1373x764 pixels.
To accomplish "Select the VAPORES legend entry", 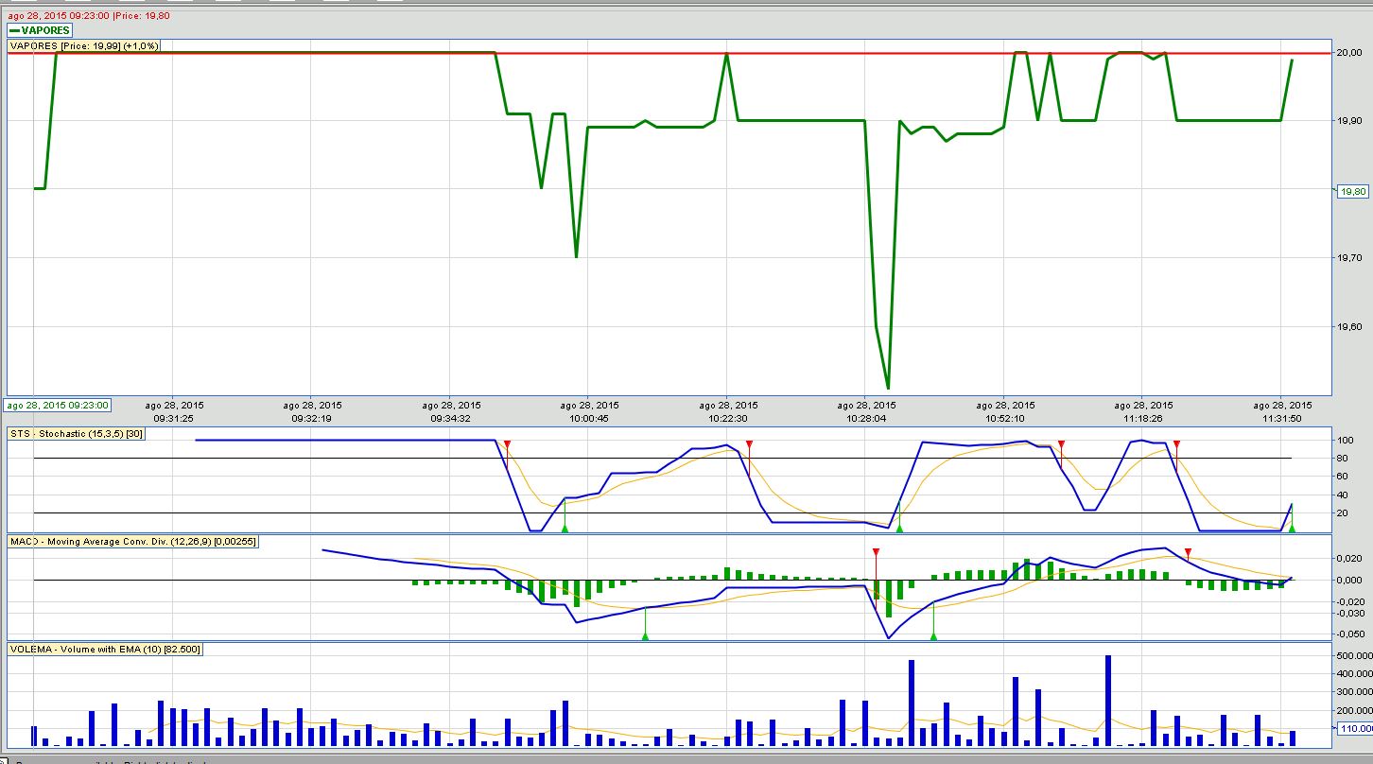I will click(x=40, y=30).
